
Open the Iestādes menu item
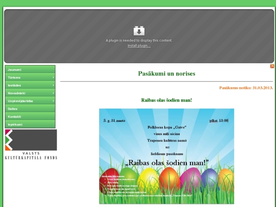pos(30,85)
